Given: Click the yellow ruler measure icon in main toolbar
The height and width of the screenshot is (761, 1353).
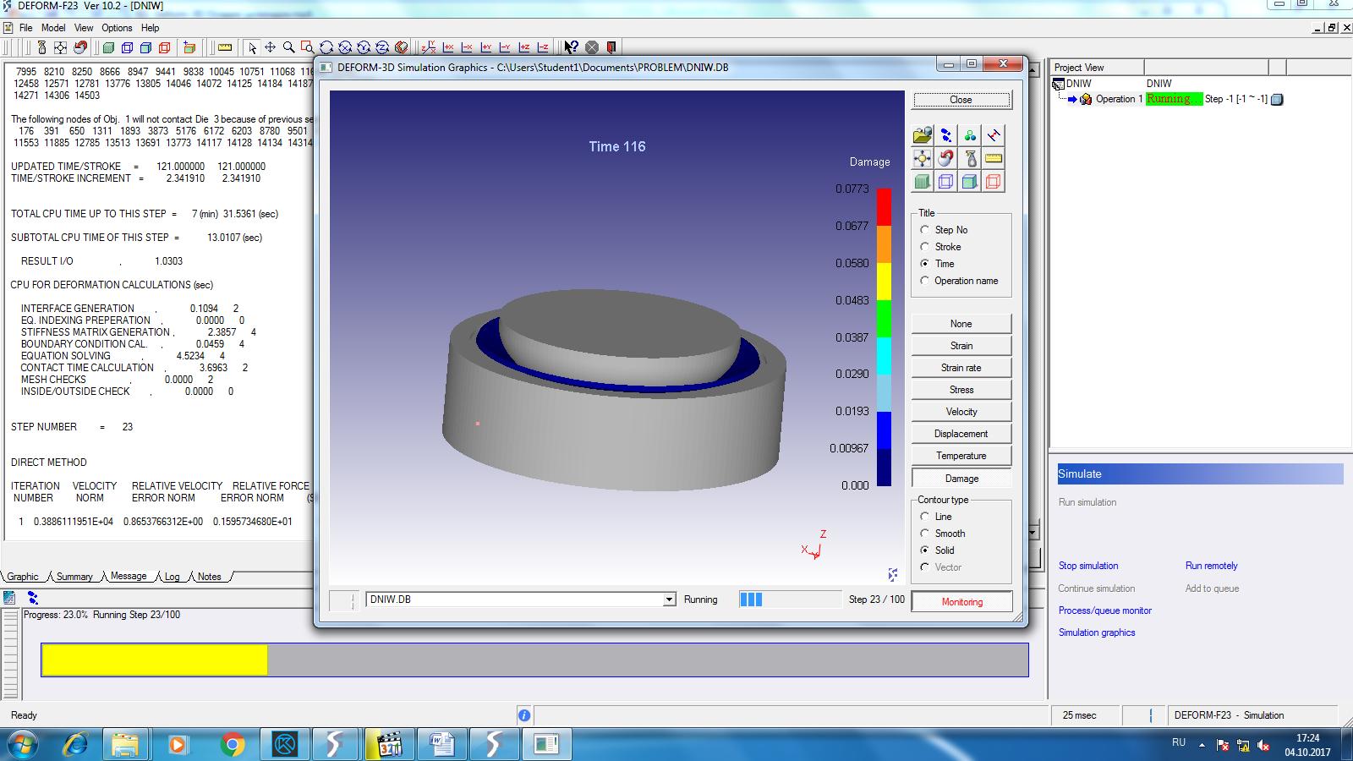Looking at the screenshot, I should [225, 47].
